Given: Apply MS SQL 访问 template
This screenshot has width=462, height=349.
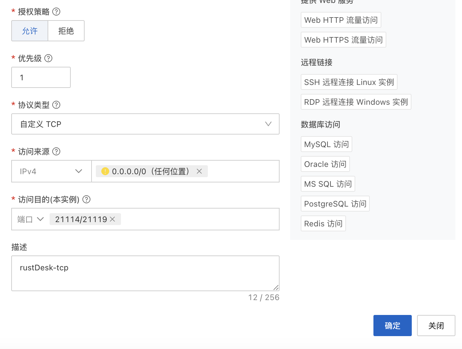Looking at the screenshot, I should [328, 184].
